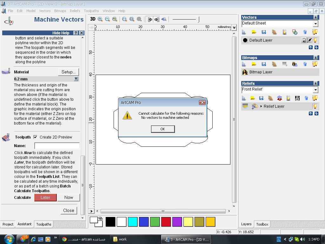
Task: Click the save disk icon in Bitmaps panel
Action: point(264,64)
